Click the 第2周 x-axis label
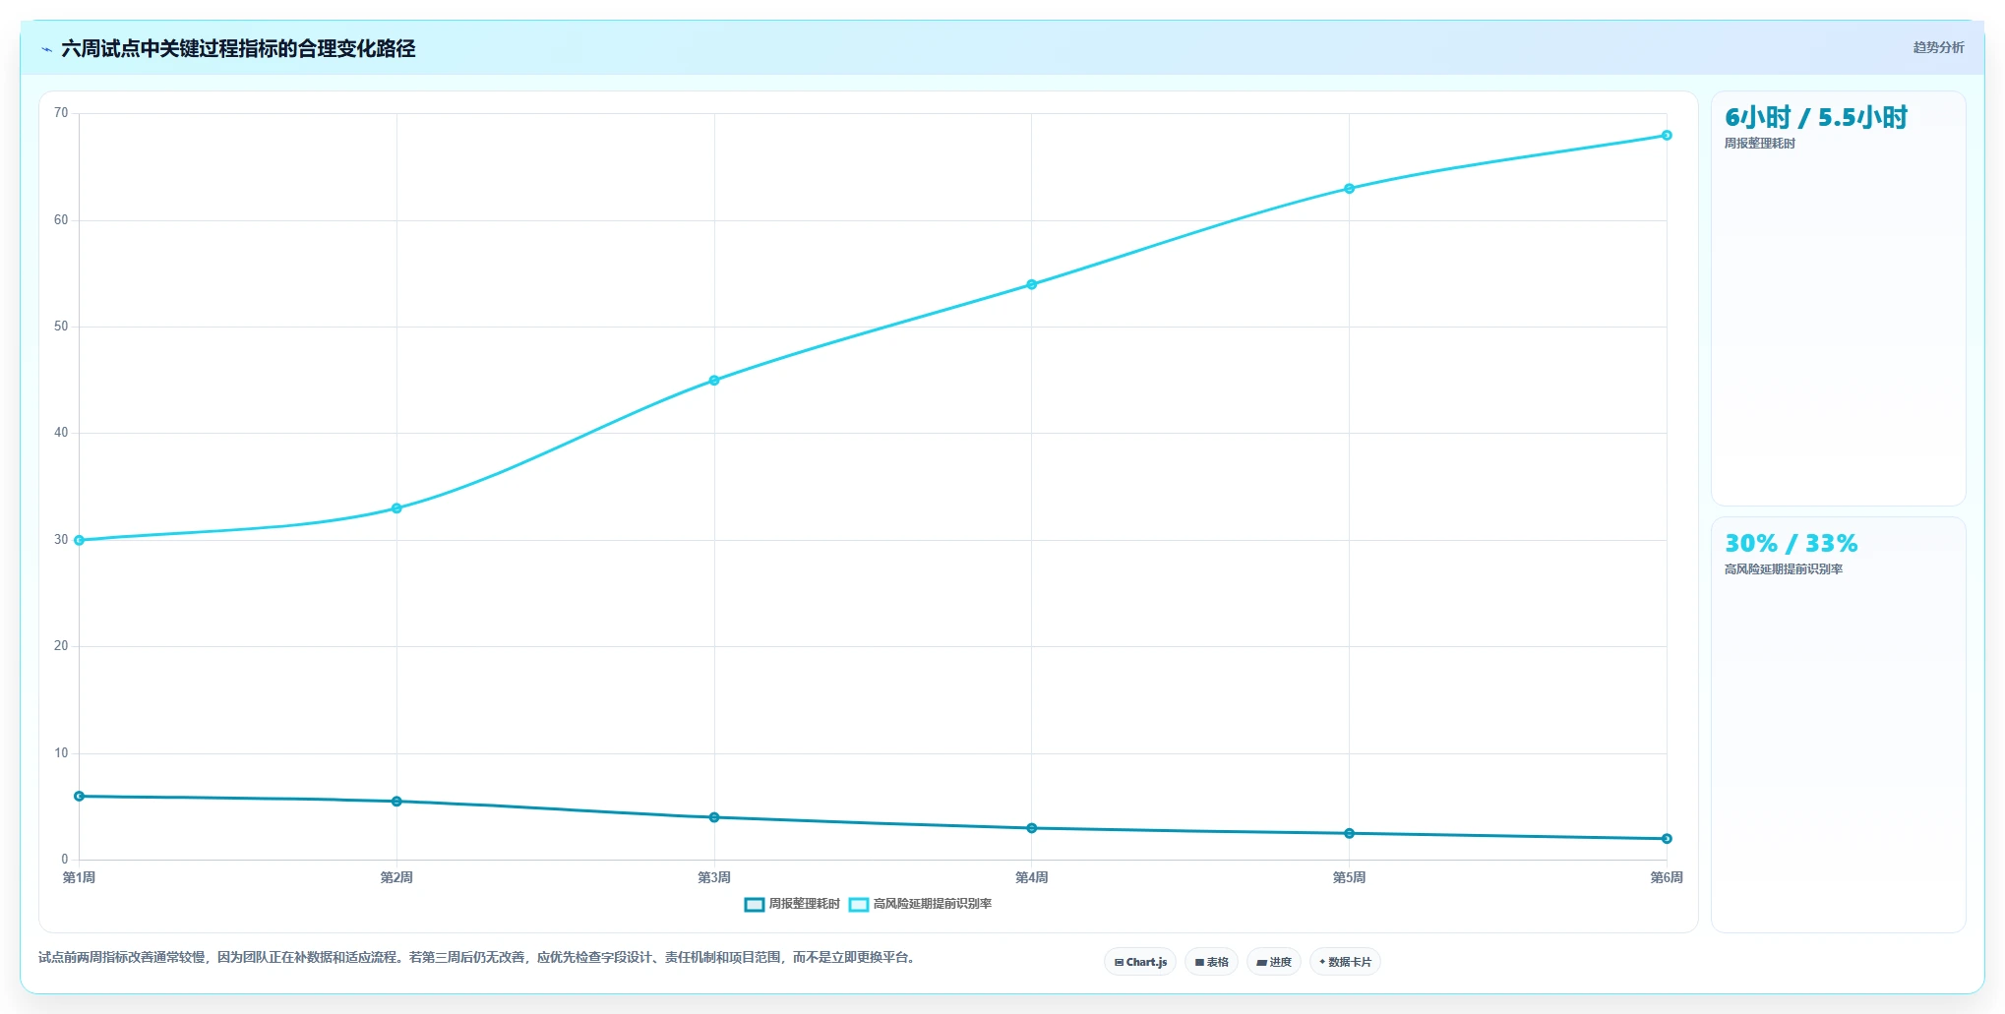This screenshot has width=2005, height=1014. [396, 877]
